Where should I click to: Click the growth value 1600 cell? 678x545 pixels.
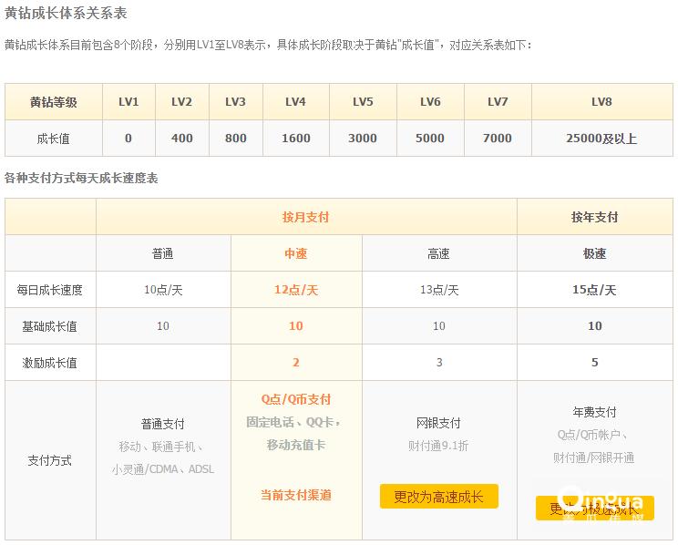click(296, 139)
